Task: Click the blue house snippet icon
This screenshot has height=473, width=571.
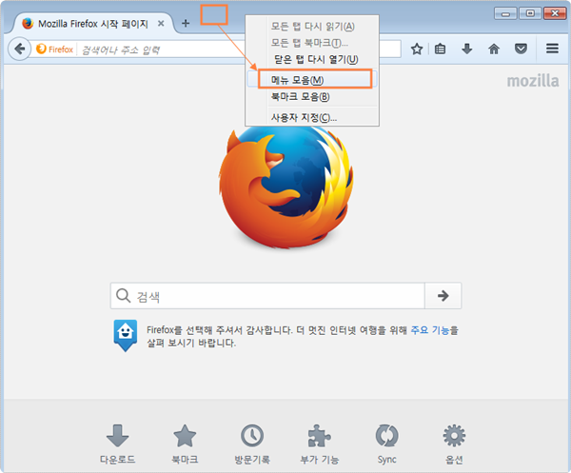Action: tap(126, 335)
